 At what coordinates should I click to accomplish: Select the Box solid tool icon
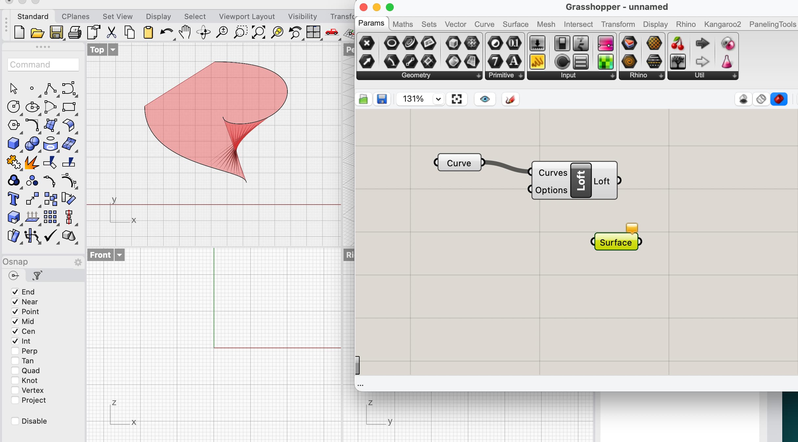(13, 144)
